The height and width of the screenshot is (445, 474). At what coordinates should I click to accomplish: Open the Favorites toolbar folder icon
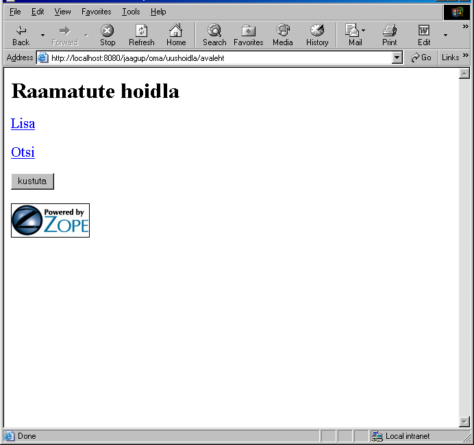coord(248,35)
